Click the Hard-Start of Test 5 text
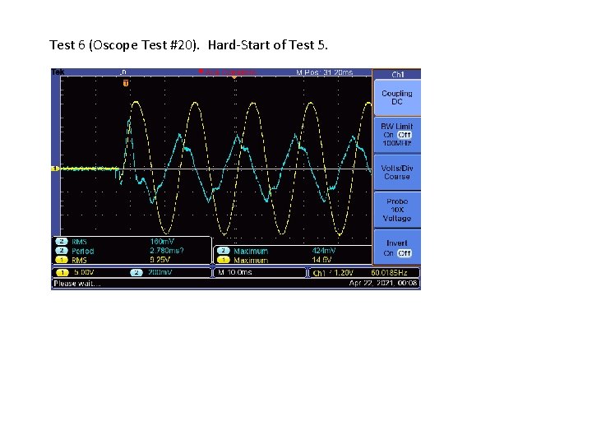Viewport: 592px width, 444px height. coord(268,45)
